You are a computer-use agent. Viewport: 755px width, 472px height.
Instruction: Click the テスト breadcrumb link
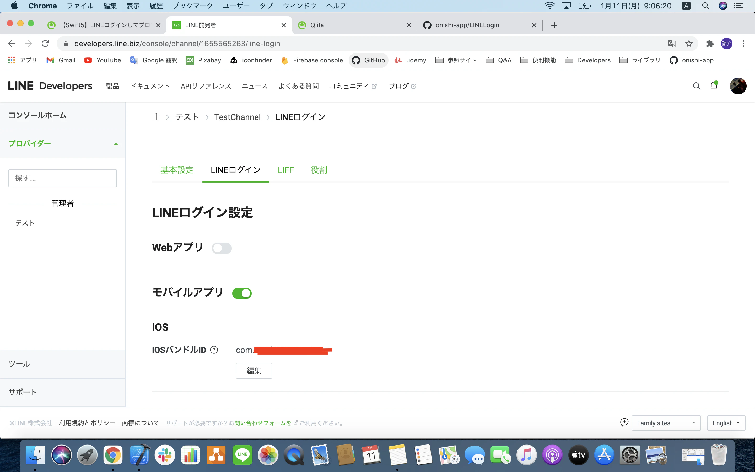[x=187, y=117]
